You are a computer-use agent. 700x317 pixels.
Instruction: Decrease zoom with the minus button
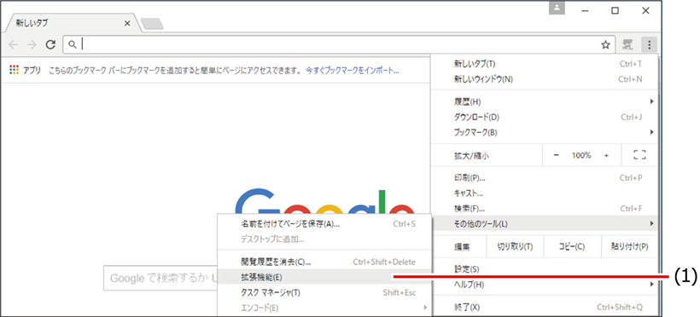557,155
